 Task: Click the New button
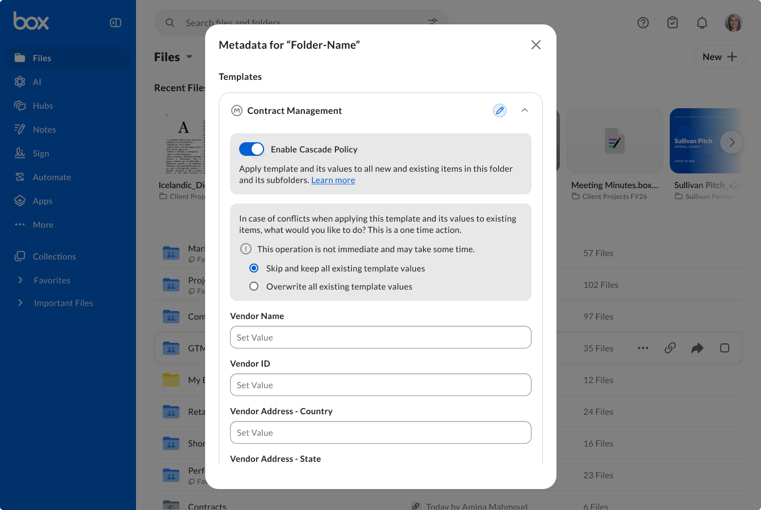(720, 57)
